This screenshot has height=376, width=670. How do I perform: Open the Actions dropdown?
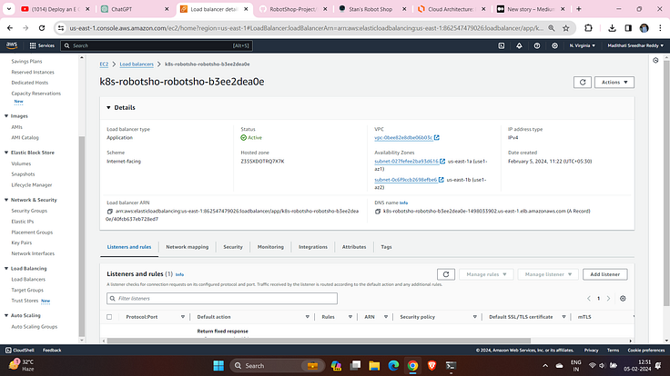(x=614, y=83)
